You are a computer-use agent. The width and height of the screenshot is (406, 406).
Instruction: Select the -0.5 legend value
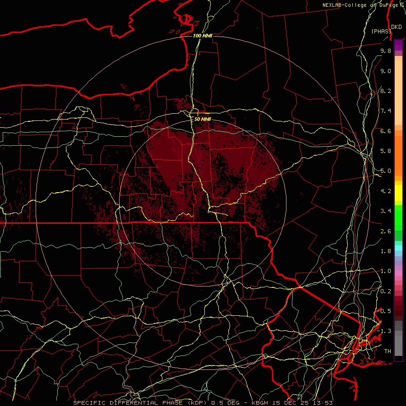point(384,311)
